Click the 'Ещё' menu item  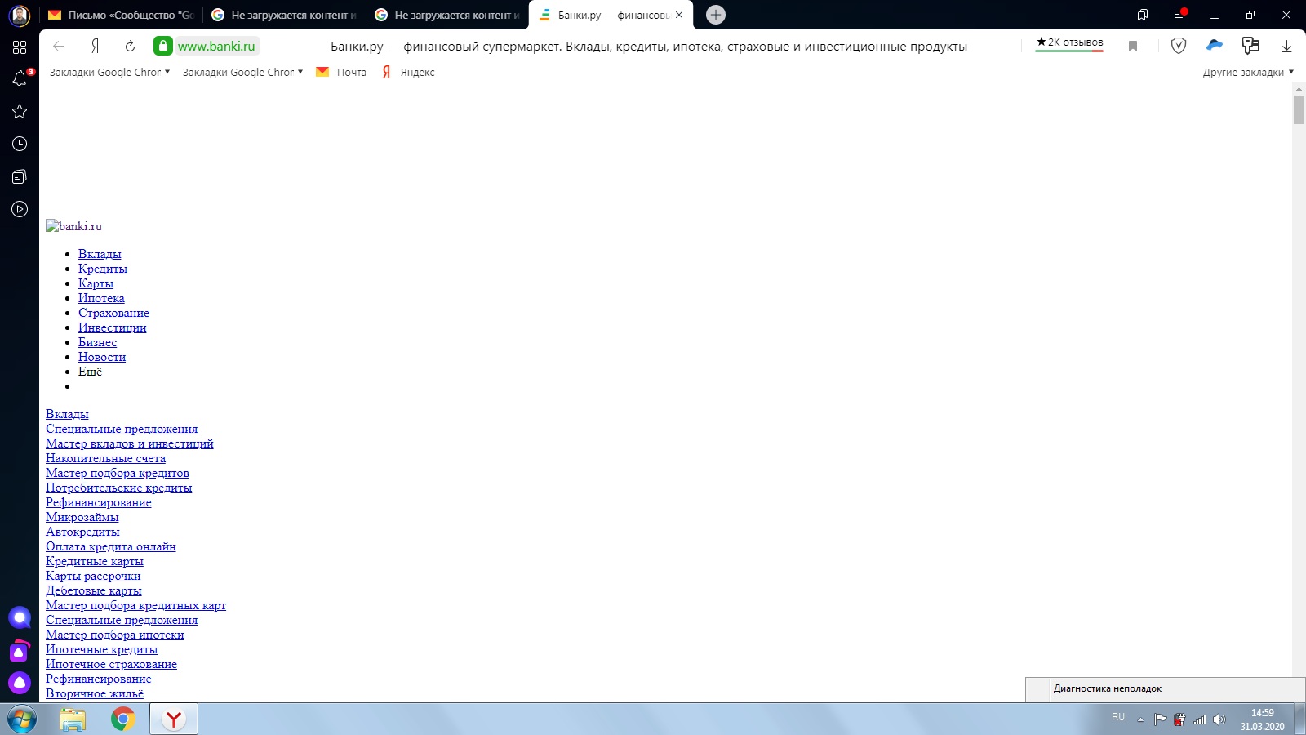coord(90,372)
